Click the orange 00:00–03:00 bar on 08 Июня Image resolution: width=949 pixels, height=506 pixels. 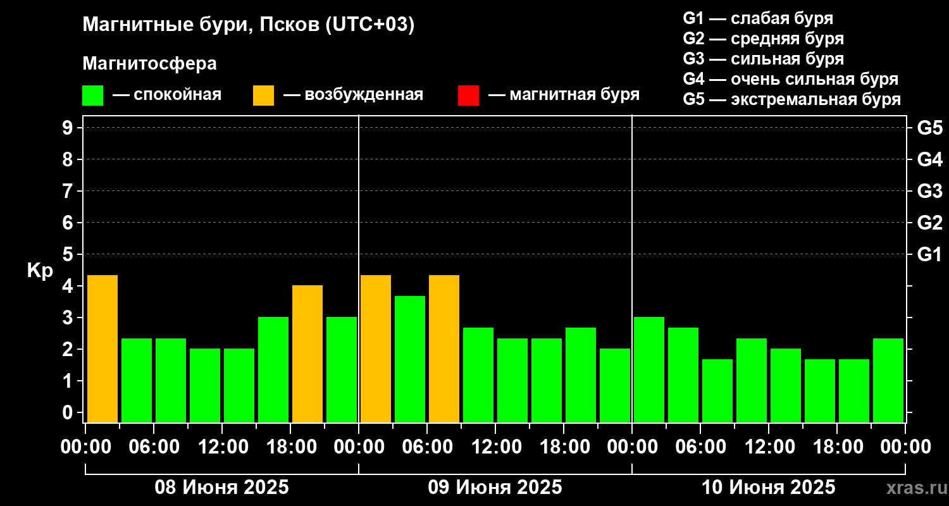click(102, 349)
